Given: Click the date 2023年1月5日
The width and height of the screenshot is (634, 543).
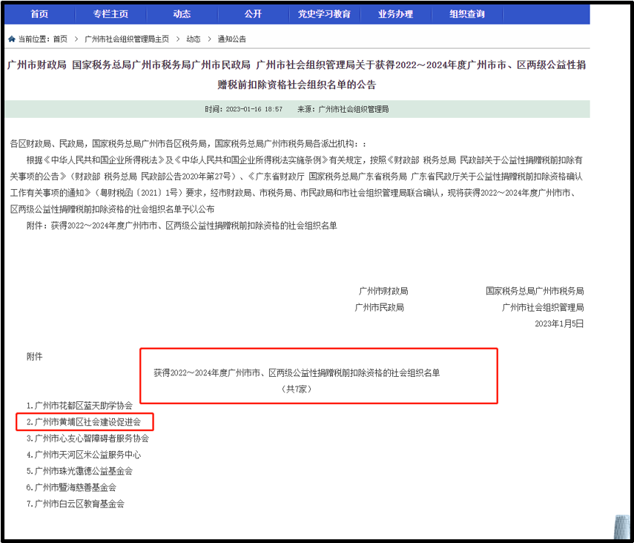Looking at the screenshot, I should point(559,323).
